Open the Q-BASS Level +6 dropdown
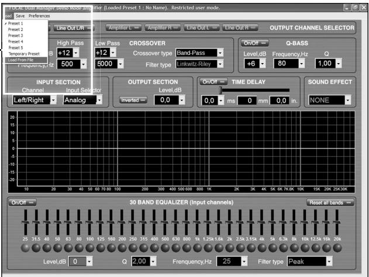369x277 pixels. pos(263,64)
